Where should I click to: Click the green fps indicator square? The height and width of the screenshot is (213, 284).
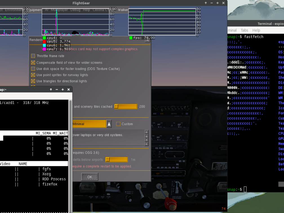coord(130,37)
